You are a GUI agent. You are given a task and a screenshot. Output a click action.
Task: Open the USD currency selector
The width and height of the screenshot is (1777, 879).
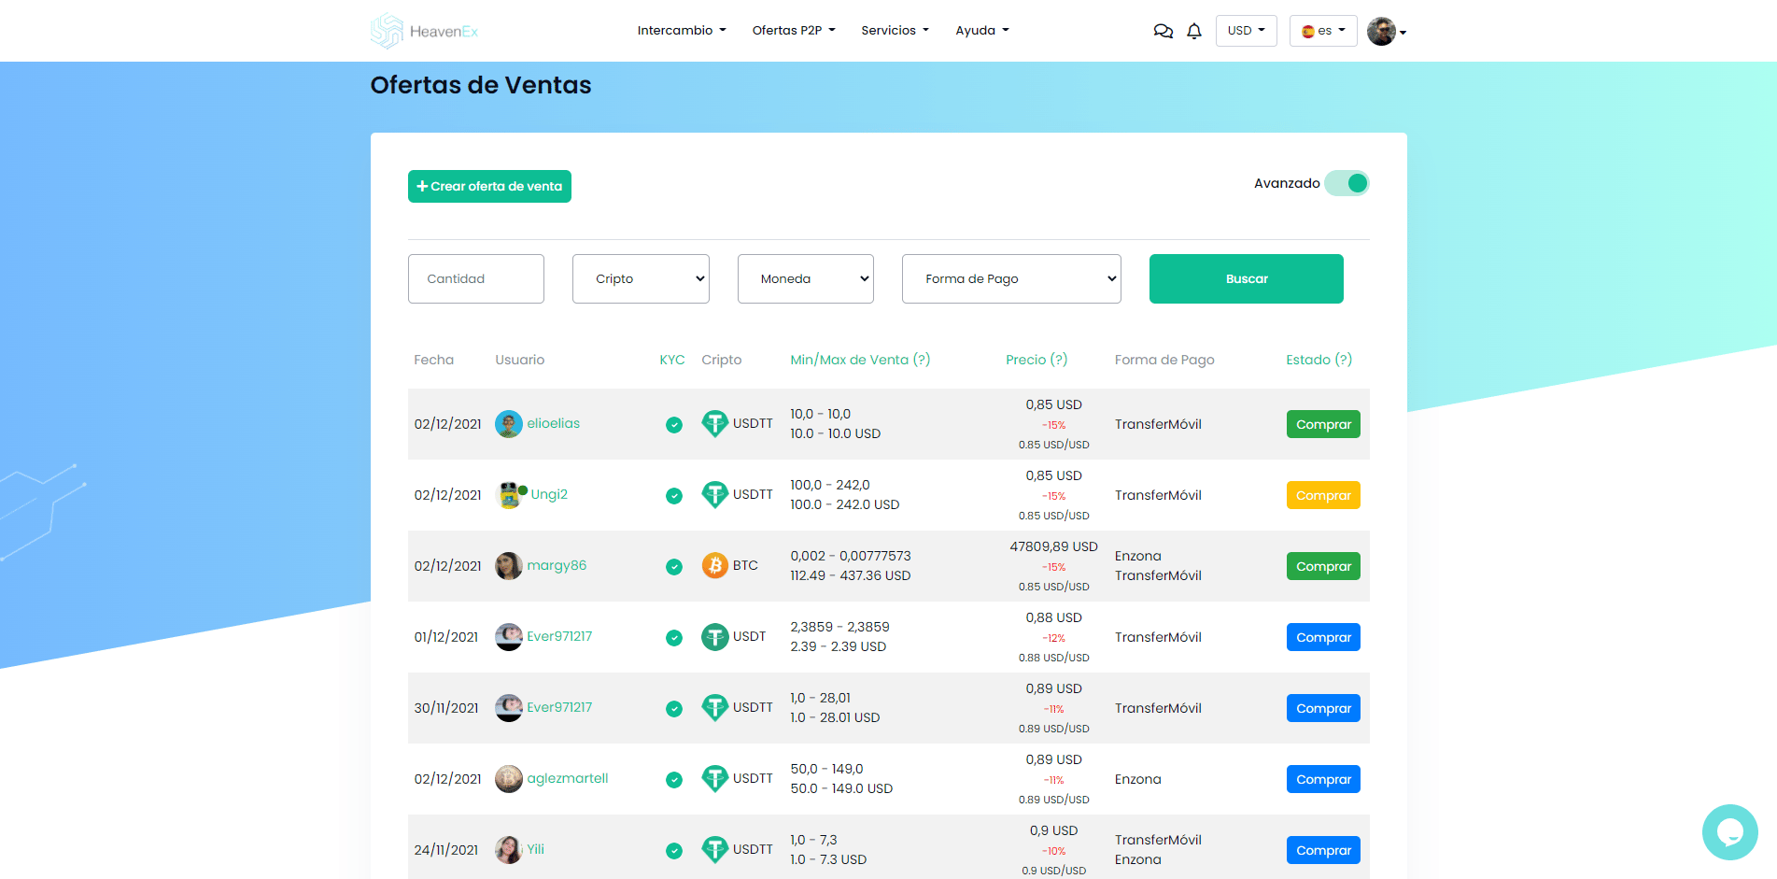(x=1247, y=31)
